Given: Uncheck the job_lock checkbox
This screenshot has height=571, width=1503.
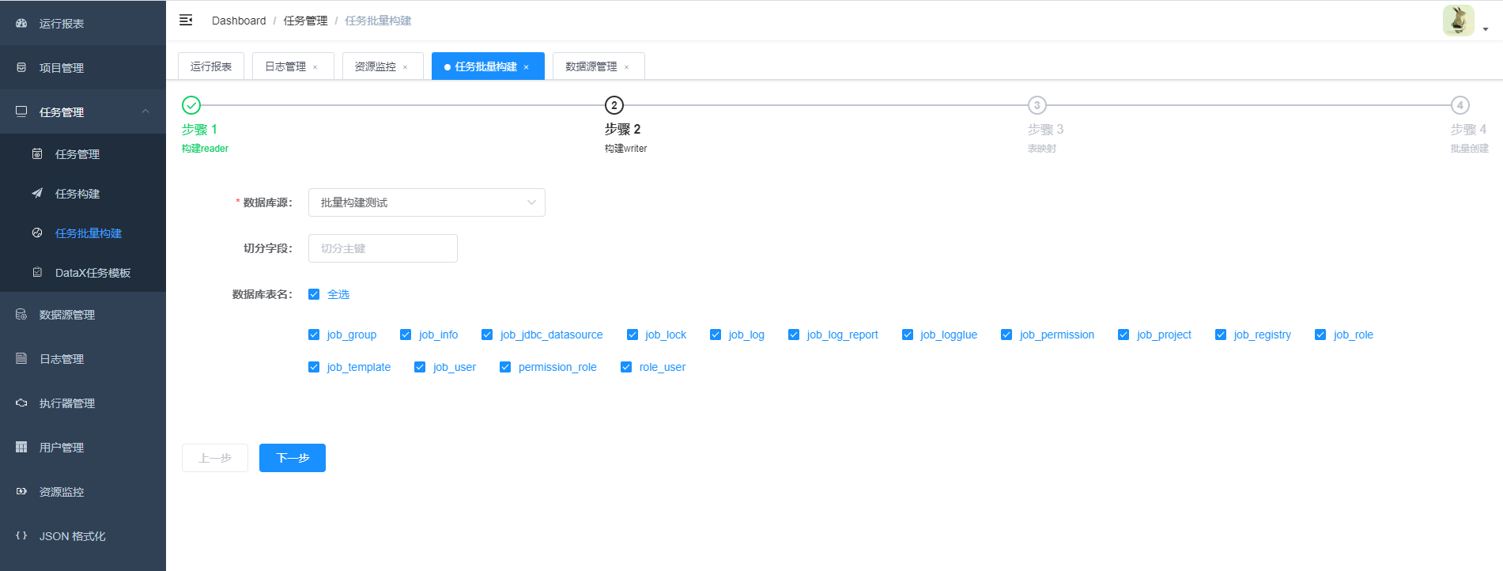Looking at the screenshot, I should (x=632, y=335).
